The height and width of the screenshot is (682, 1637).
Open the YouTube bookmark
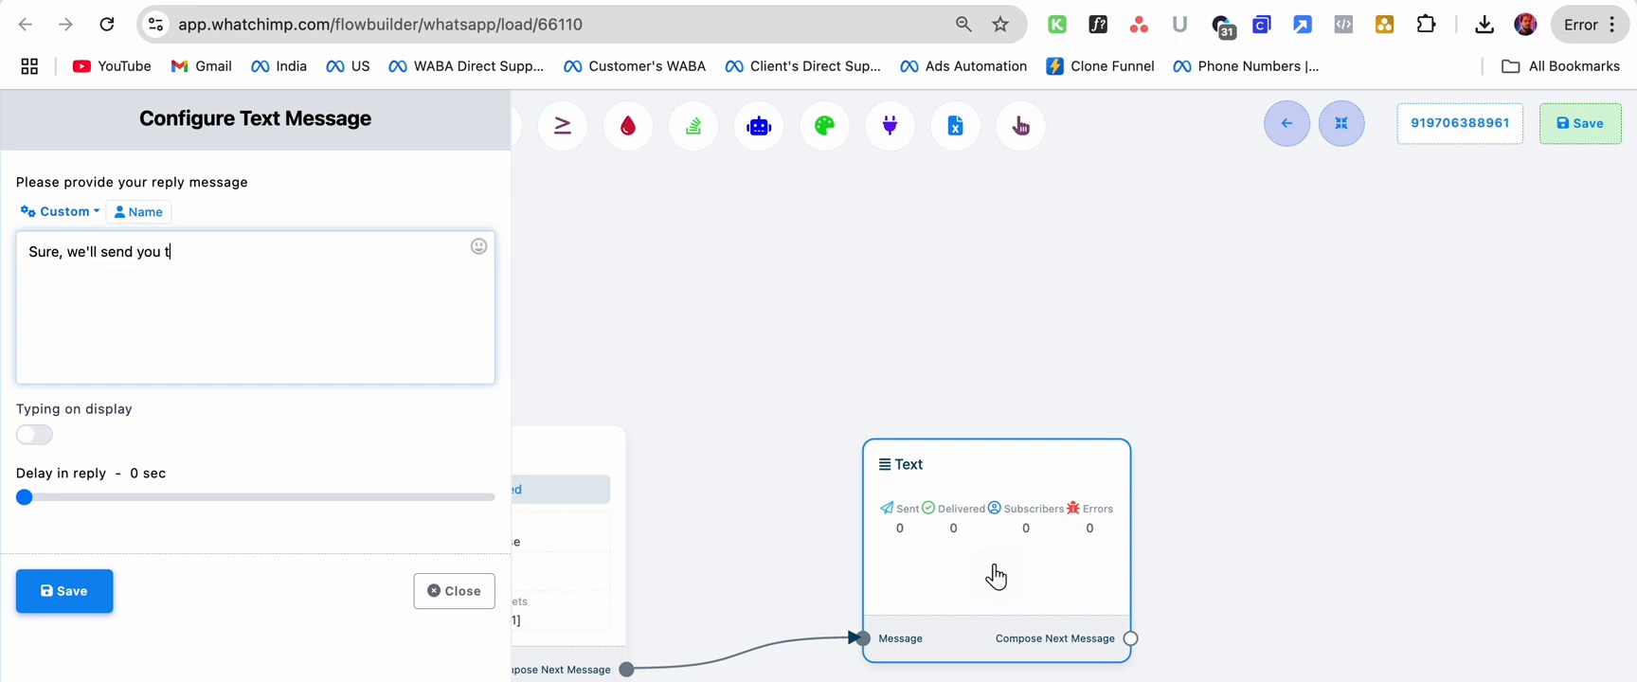[112, 66]
